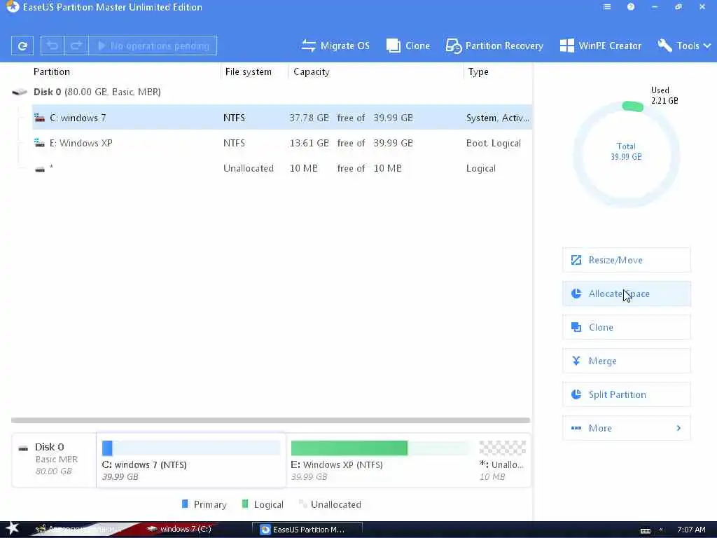
Task: Select Disk 0 row in partition list
Action: click(x=272, y=92)
